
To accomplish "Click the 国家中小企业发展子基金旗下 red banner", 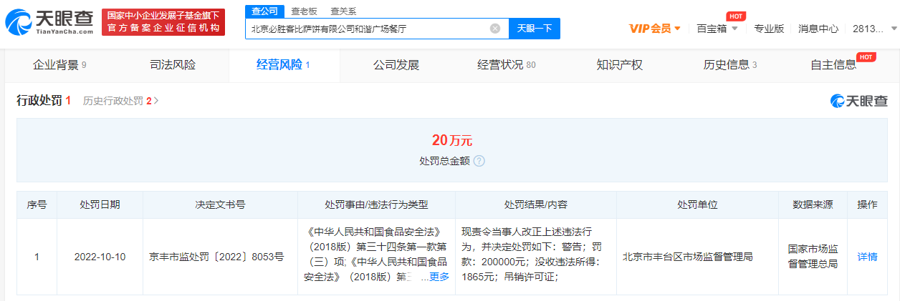I will tap(163, 22).
